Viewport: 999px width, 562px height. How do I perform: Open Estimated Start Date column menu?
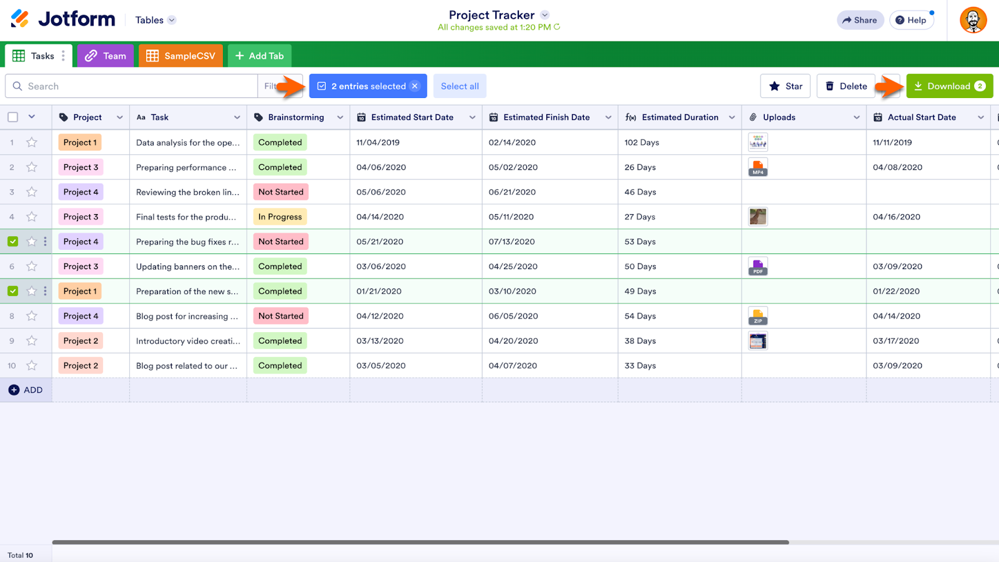[x=473, y=117]
